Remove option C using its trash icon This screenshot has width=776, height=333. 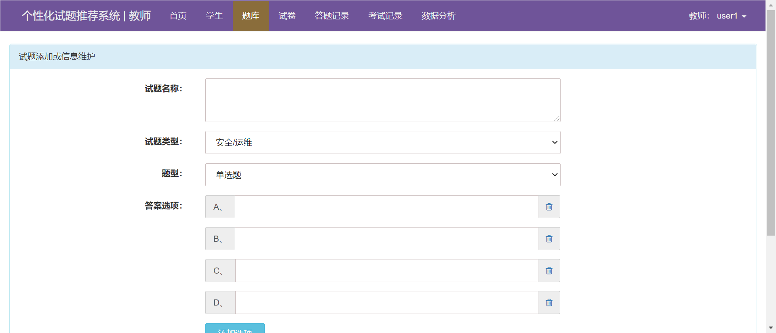[x=549, y=271]
